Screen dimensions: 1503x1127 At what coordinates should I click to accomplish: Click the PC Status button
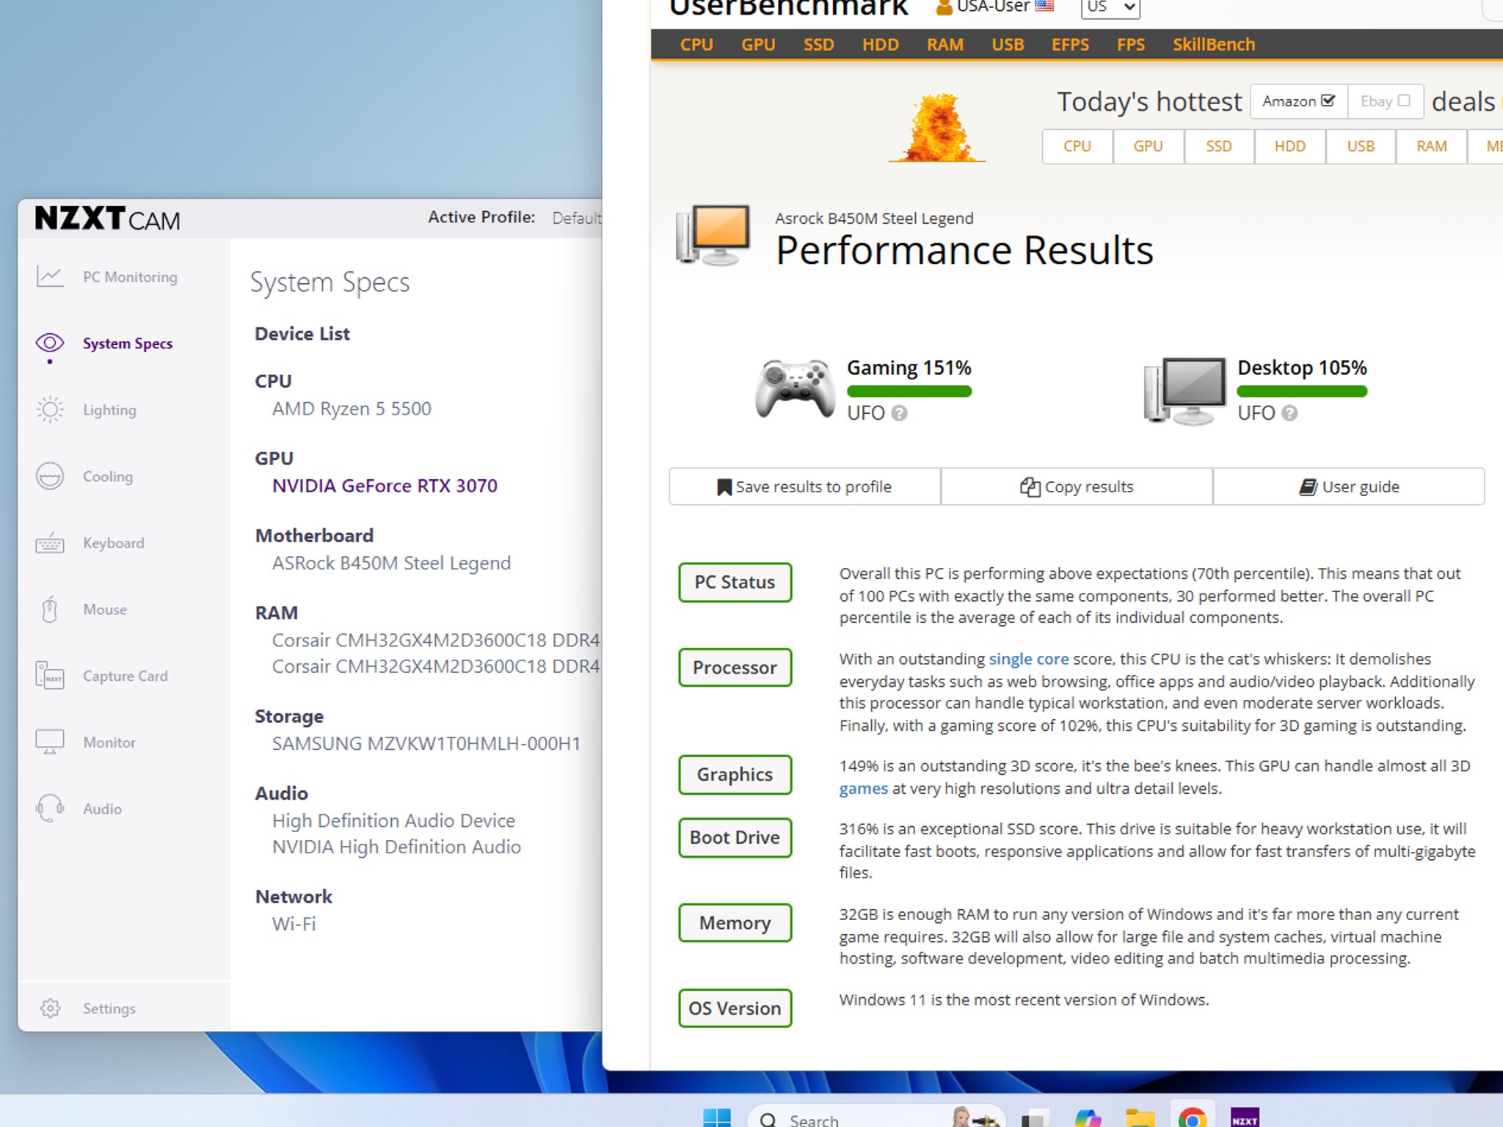(735, 582)
